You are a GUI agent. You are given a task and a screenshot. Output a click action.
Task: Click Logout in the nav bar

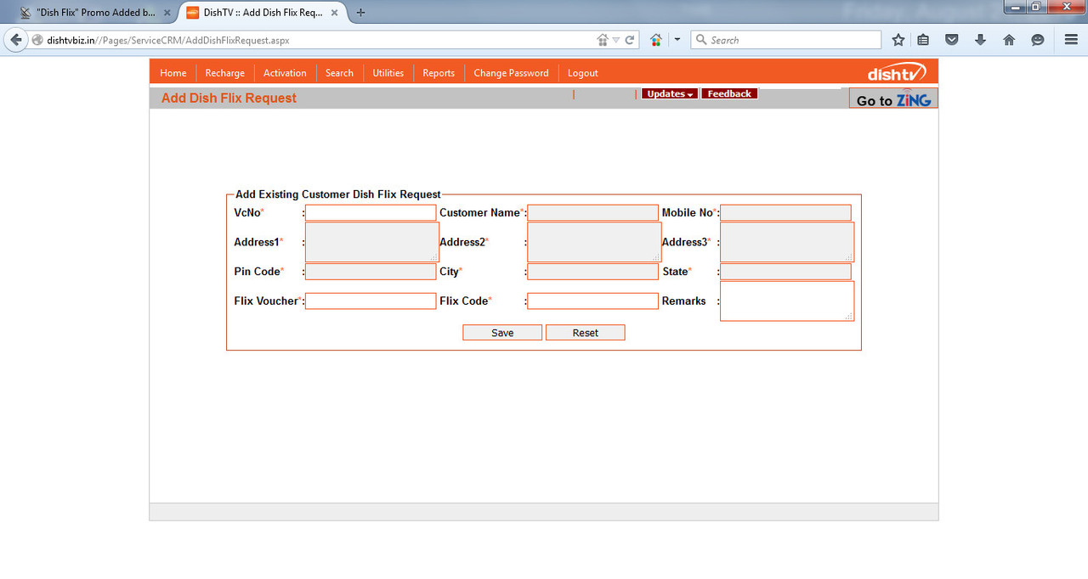tap(583, 73)
